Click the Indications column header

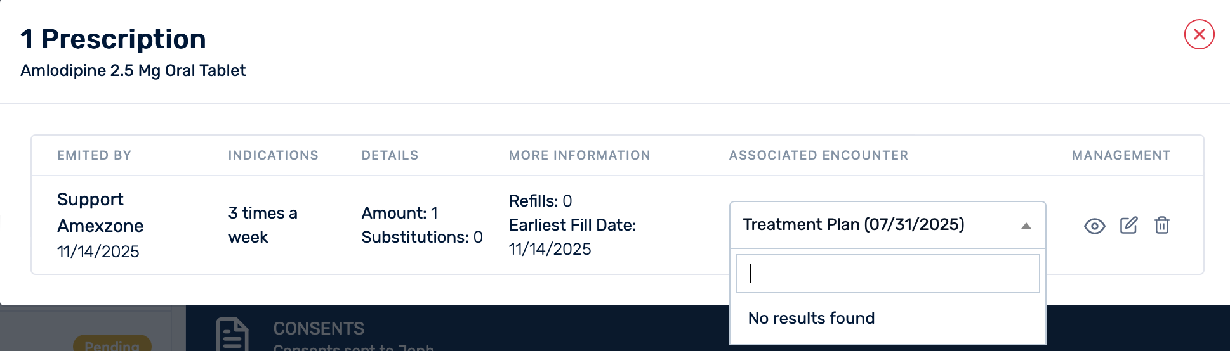[x=273, y=155]
